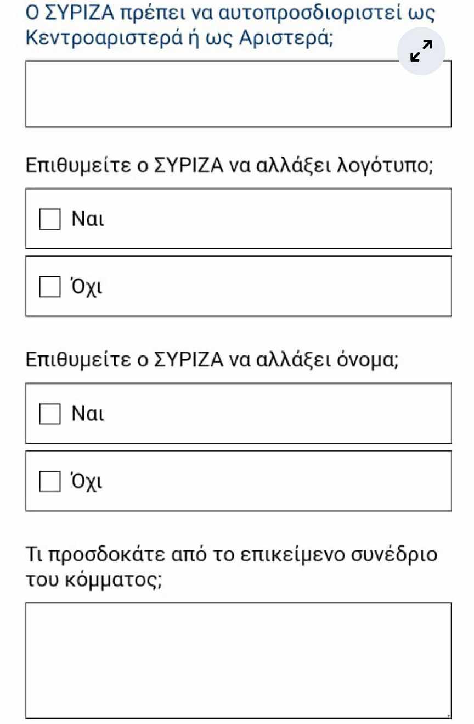The width and height of the screenshot is (474, 724).
Task: Tick the 'Όχι' checkbox under the λογότυπο question
Action: [49, 287]
